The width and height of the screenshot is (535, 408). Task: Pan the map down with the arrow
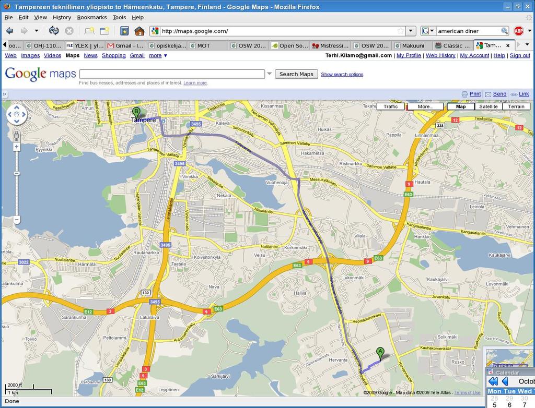click(x=16, y=122)
